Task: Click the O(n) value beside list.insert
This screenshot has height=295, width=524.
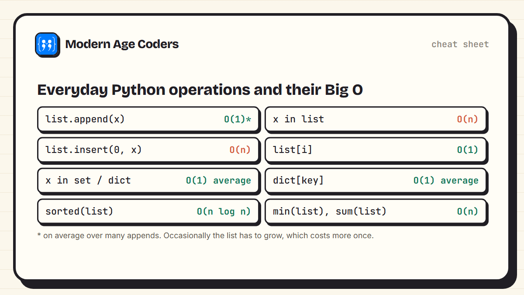Action: pyautogui.click(x=240, y=149)
